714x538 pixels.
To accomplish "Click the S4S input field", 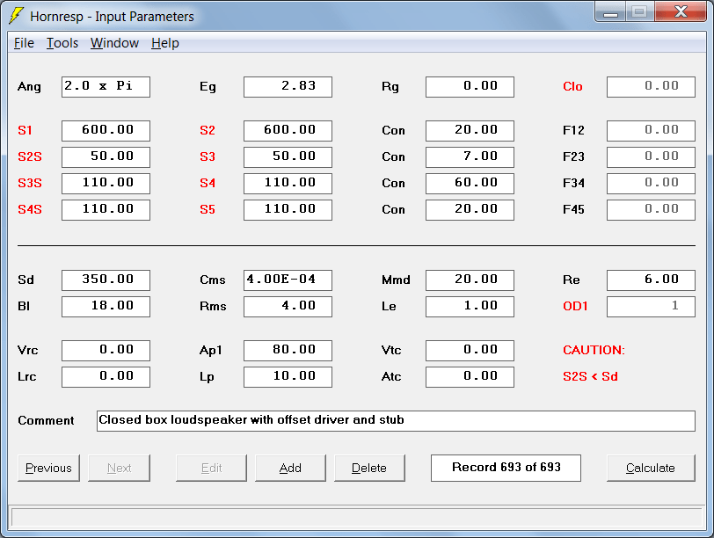I will point(106,210).
